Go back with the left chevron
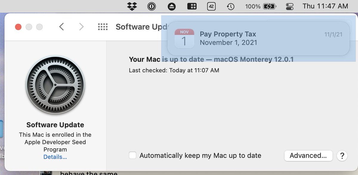Image resolution: width=358 pixels, height=175 pixels. click(x=61, y=27)
